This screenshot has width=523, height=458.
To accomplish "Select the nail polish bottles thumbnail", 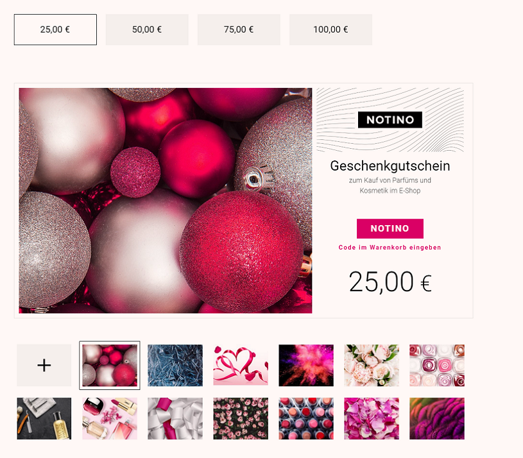I will point(437,366).
